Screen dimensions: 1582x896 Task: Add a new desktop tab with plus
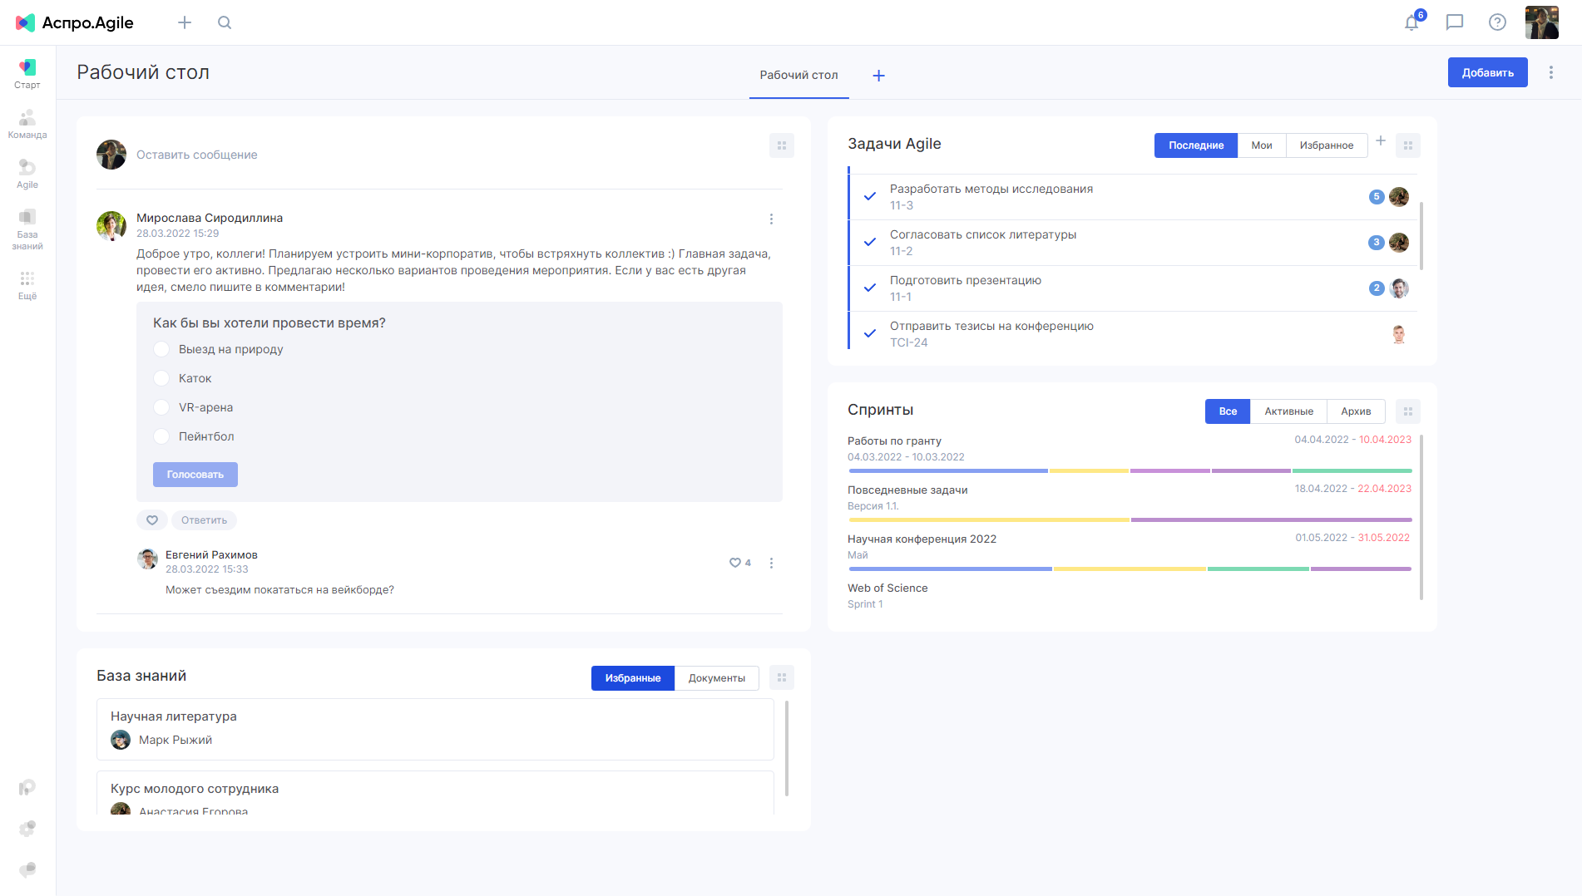(878, 76)
